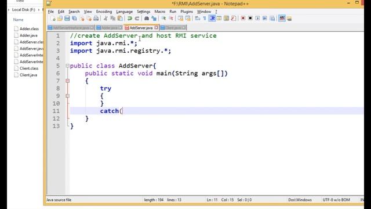The height and width of the screenshot is (209, 371).
Task: Save the recorded macro icon
Action: pyautogui.click(x=272, y=19)
